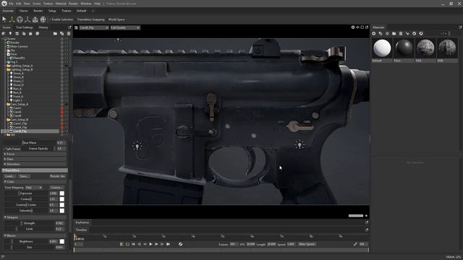Add a new light object in scene toolbar
Viewport: 463px width, 260px height.
[x=10, y=34]
